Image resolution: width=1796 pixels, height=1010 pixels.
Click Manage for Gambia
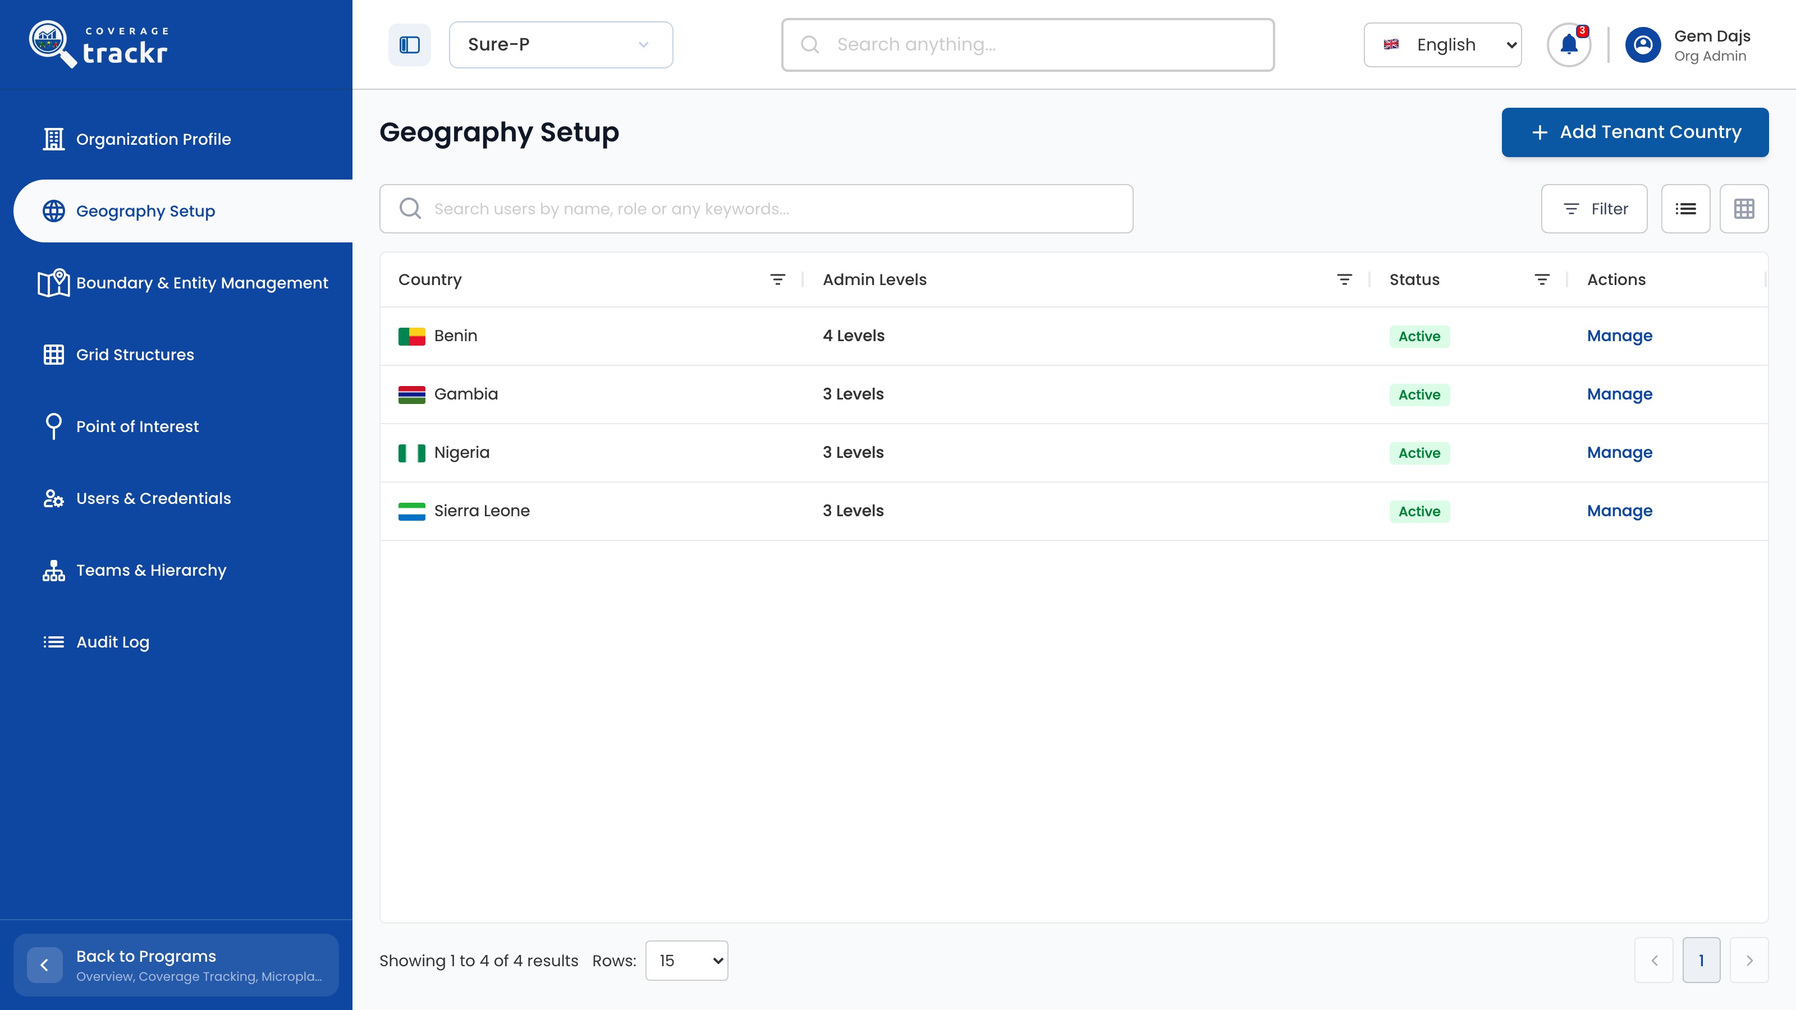pyautogui.click(x=1620, y=394)
